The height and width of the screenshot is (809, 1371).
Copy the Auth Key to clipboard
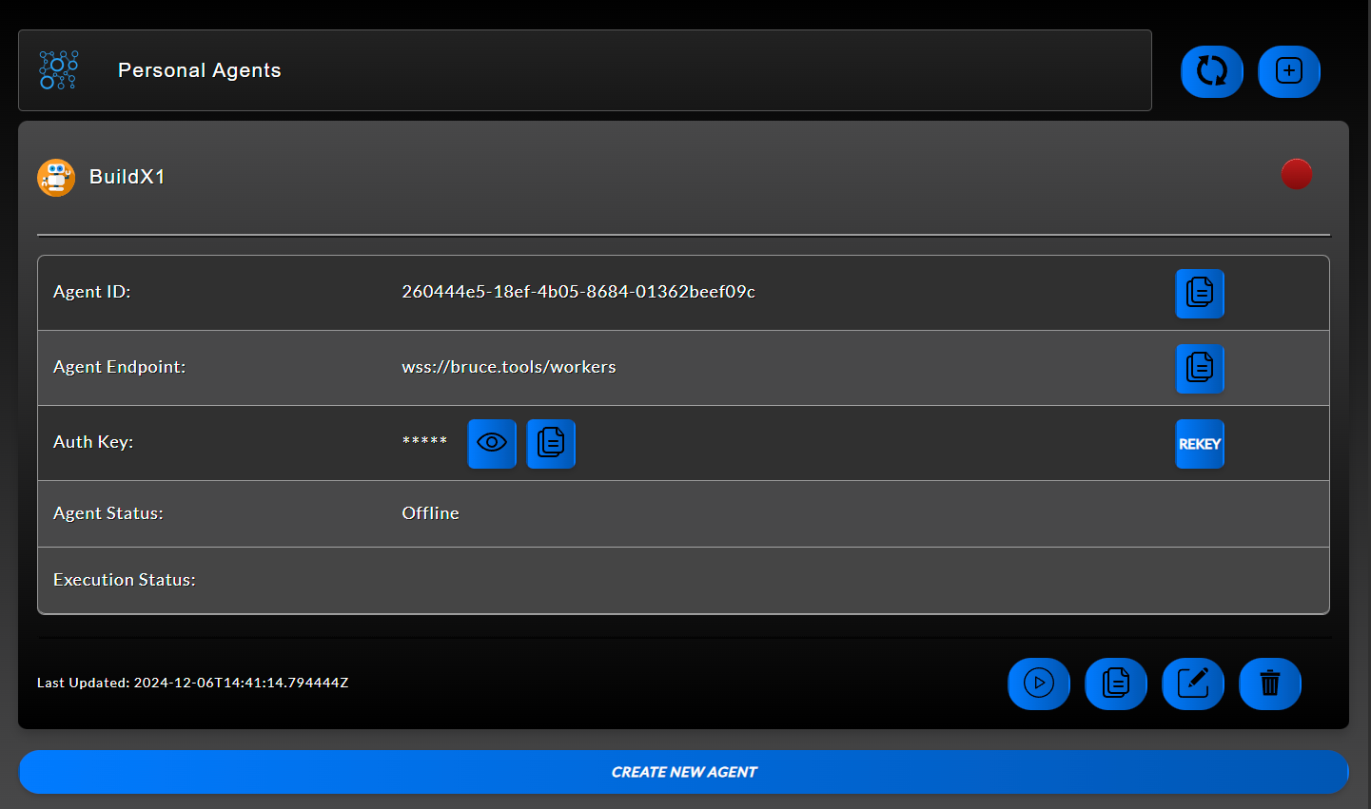551,444
